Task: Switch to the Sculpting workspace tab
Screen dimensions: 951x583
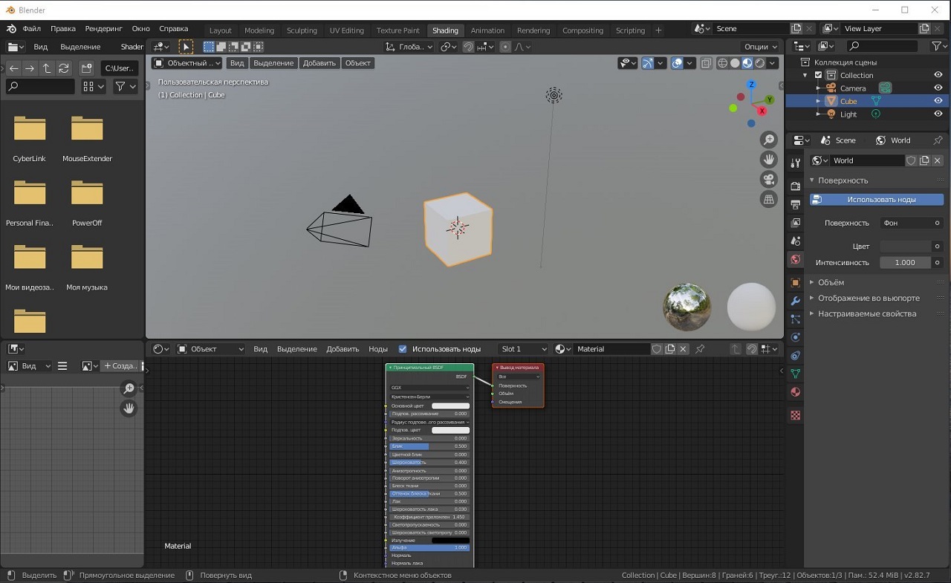Action: coord(302,30)
